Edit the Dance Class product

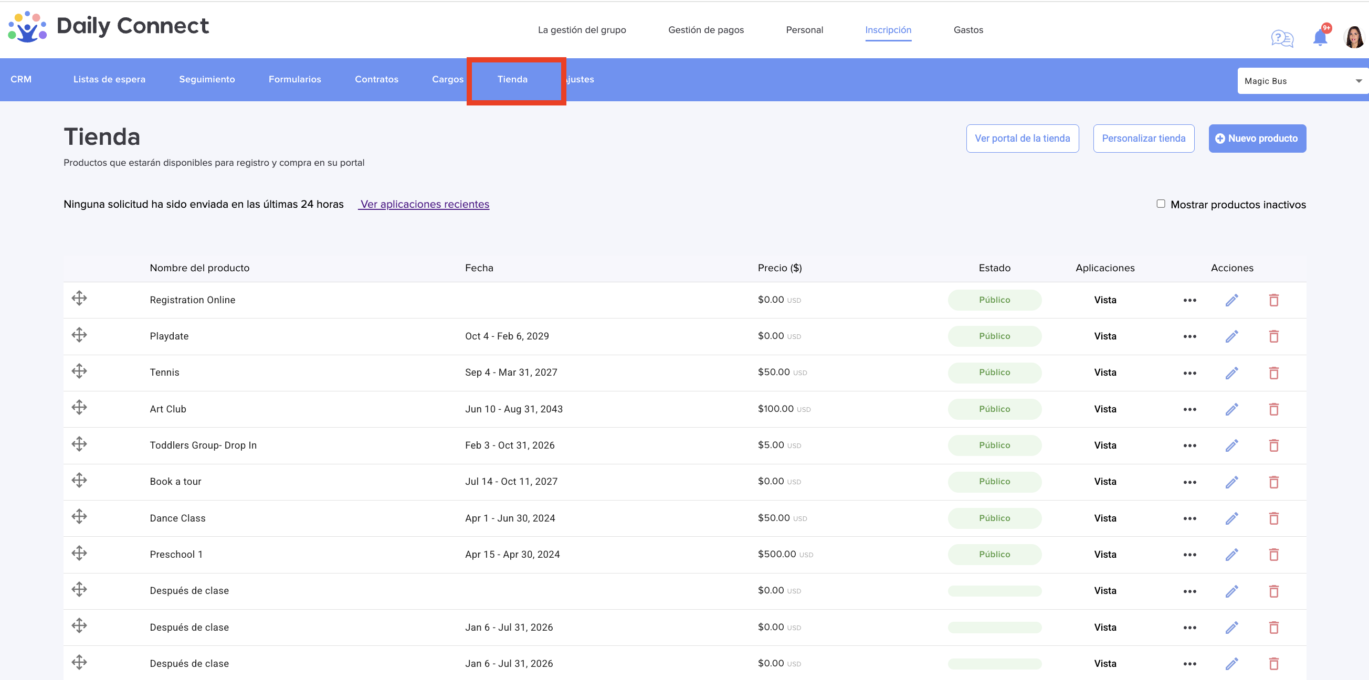(x=1231, y=518)
